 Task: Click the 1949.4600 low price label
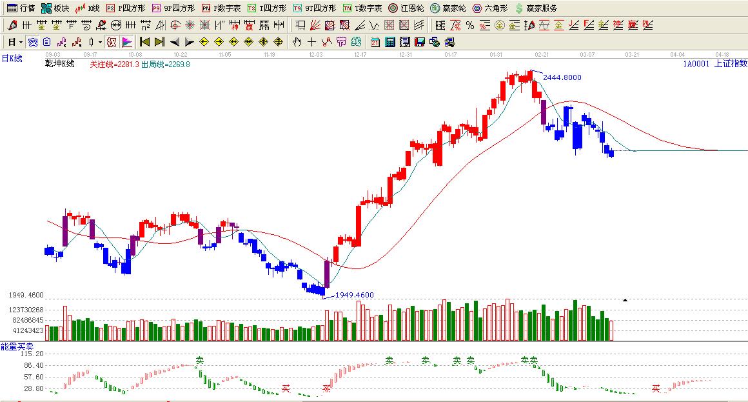coord(354,295)
